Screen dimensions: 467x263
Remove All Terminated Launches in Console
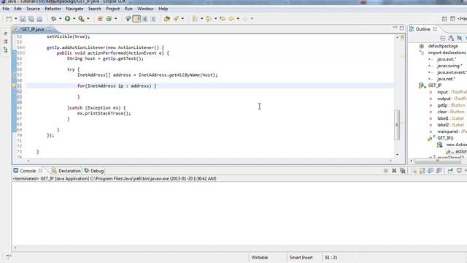pos(403,170)
